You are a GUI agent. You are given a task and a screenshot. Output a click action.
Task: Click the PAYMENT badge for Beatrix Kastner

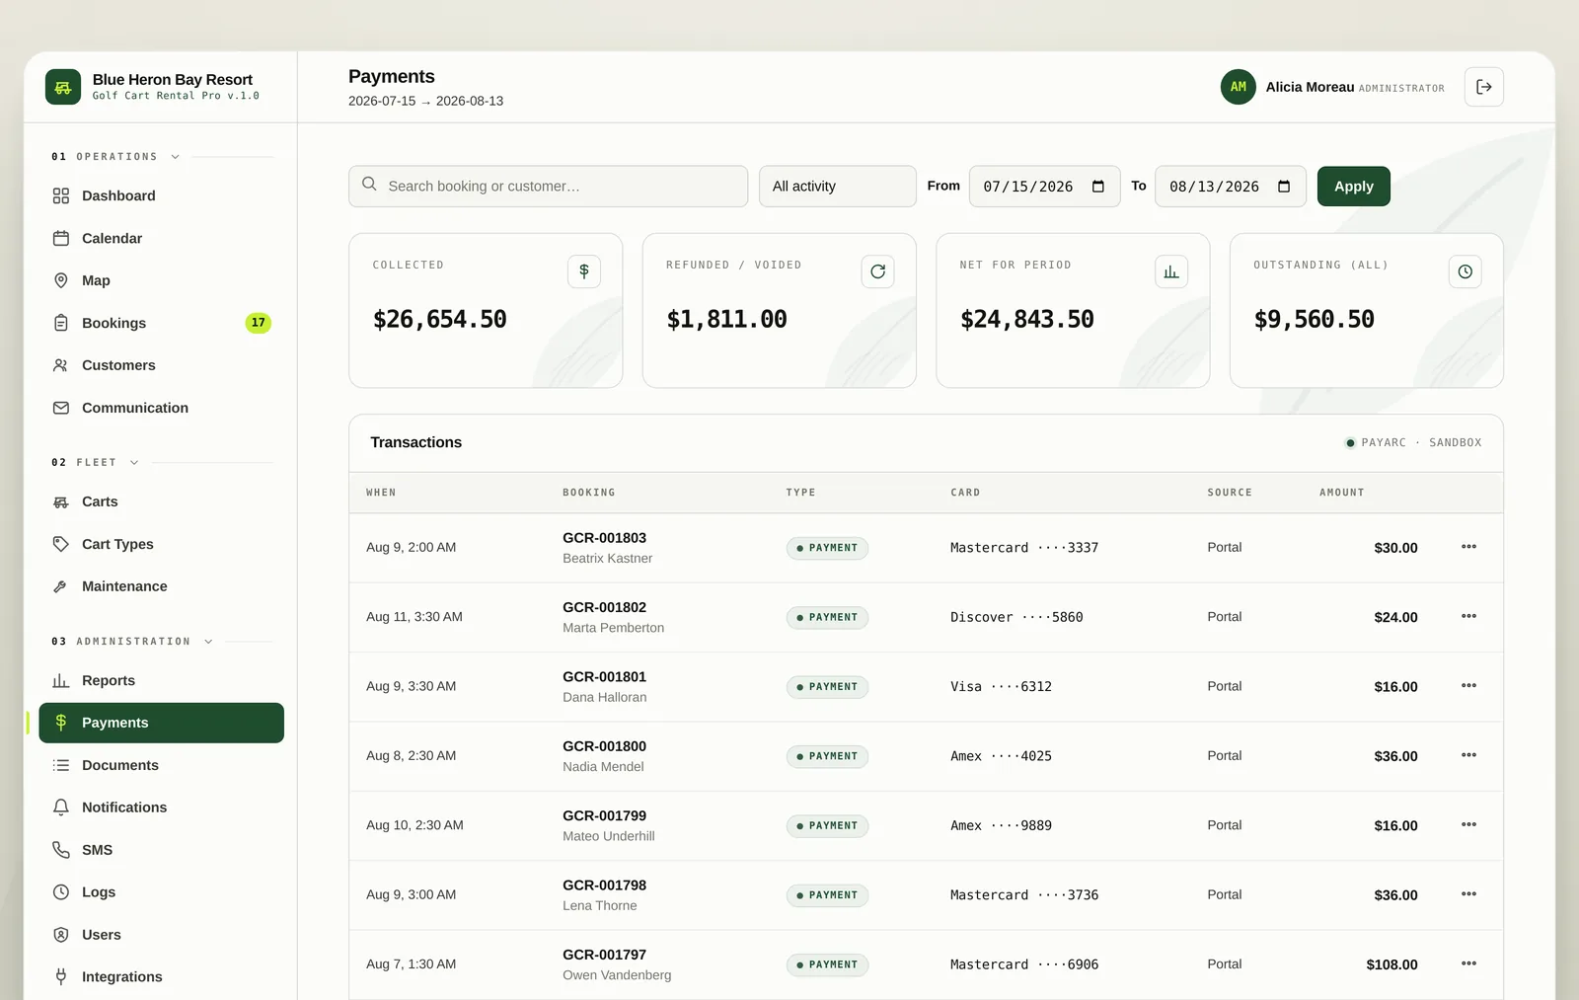827,548
